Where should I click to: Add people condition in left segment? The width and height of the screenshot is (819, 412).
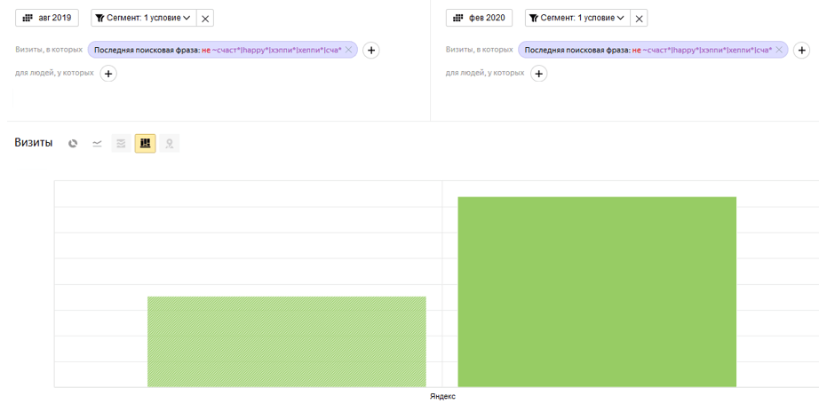pyautogui.click(x=108, y=74)
